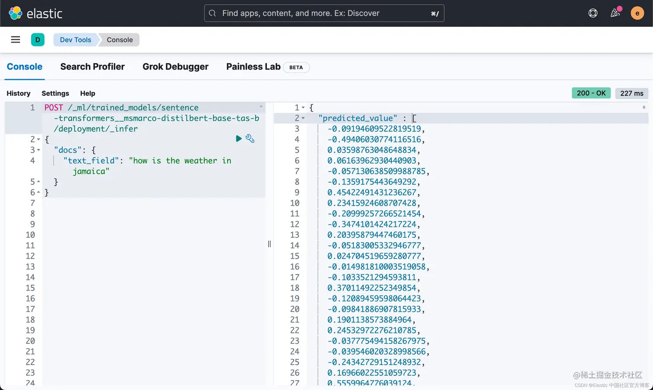Collapse request body at line 2
This screenshot has width=653, height=390.
(x=38, y=140)
